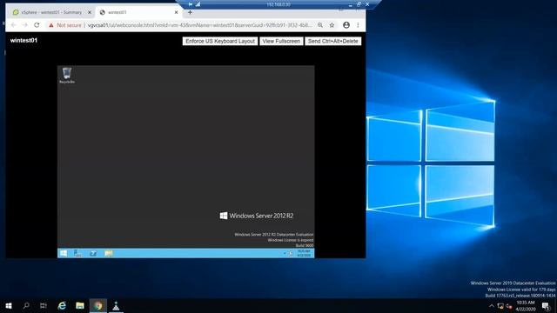
Task: Open File Explorer from host taskbar
Action: [80, 305]
